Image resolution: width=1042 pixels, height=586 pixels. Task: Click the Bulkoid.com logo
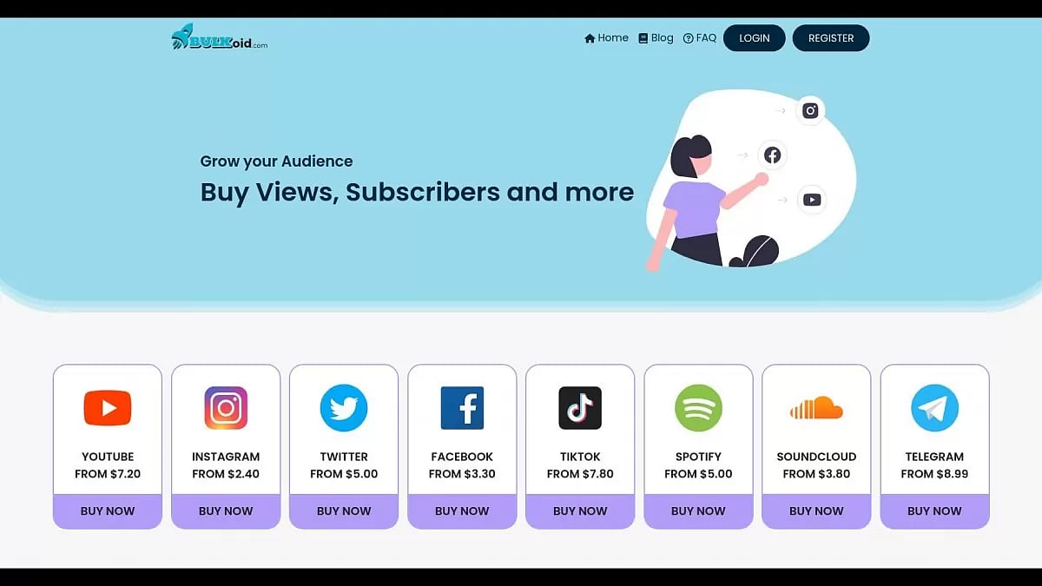point(220,37)
